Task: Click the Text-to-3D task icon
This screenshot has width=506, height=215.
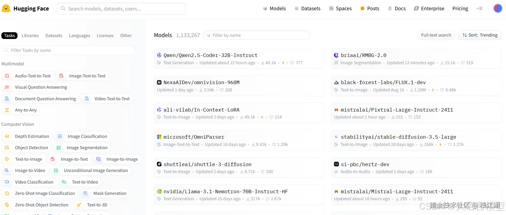Action: click(x=79, y=205)
